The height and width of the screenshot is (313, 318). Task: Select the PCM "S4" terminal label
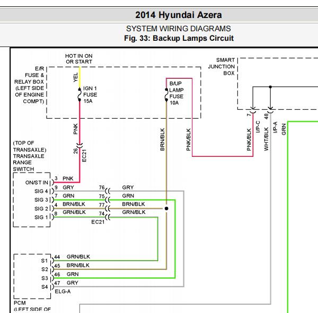45,287
